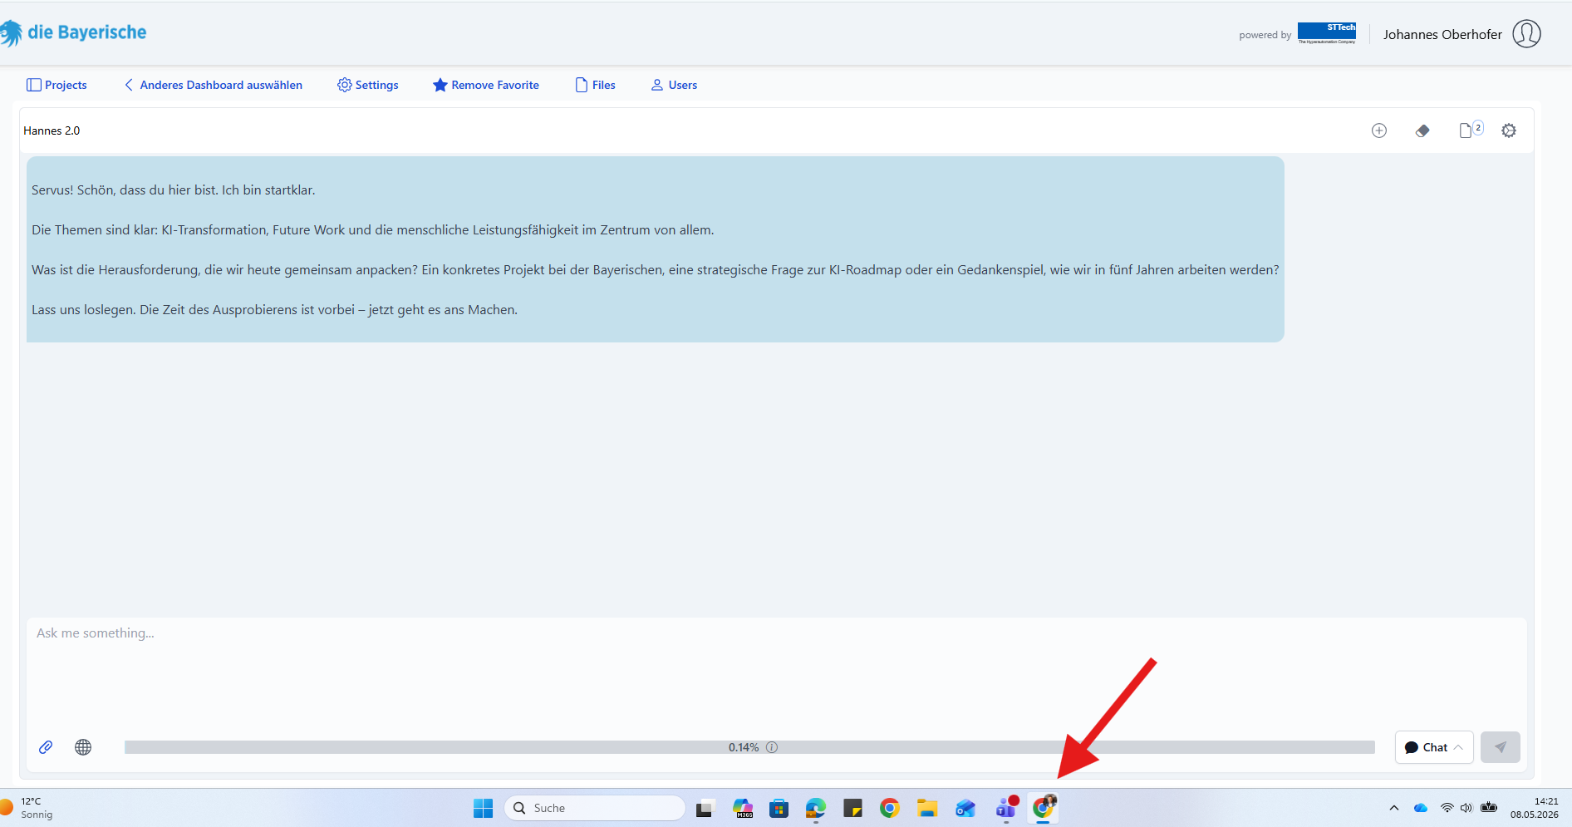Open the documents icon with badge 2
Viewport: 1572px width, 827px height.
tap(1471, 130)
